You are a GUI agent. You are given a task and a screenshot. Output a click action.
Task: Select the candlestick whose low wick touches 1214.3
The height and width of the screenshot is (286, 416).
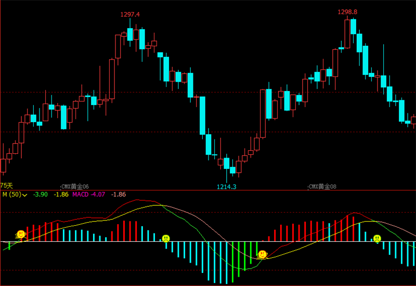tap(227, 168)
